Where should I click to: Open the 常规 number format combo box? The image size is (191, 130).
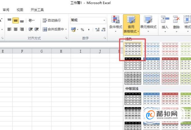coord(88,20)
